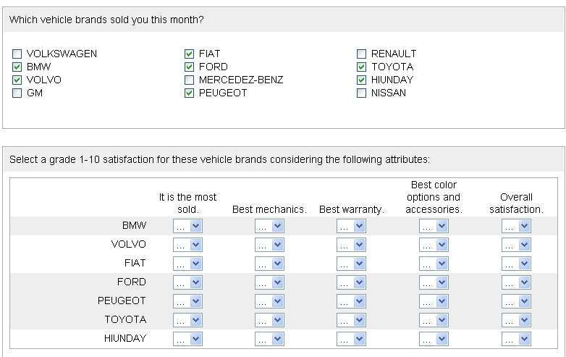
Task: Open HIUNDAY best mechanics dropdown
Action: click(x=269, y=339)
